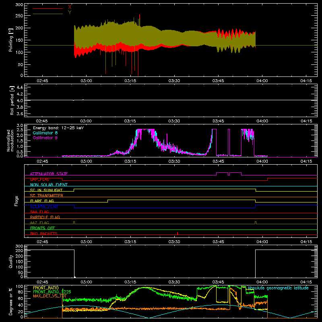
Task: Click the 'Energy band: 12-25 keV' annotation
Action: [x=58, y=128]
